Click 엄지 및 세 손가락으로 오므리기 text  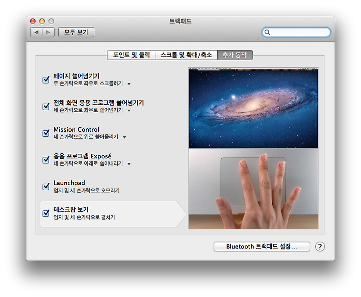(87, 190)
